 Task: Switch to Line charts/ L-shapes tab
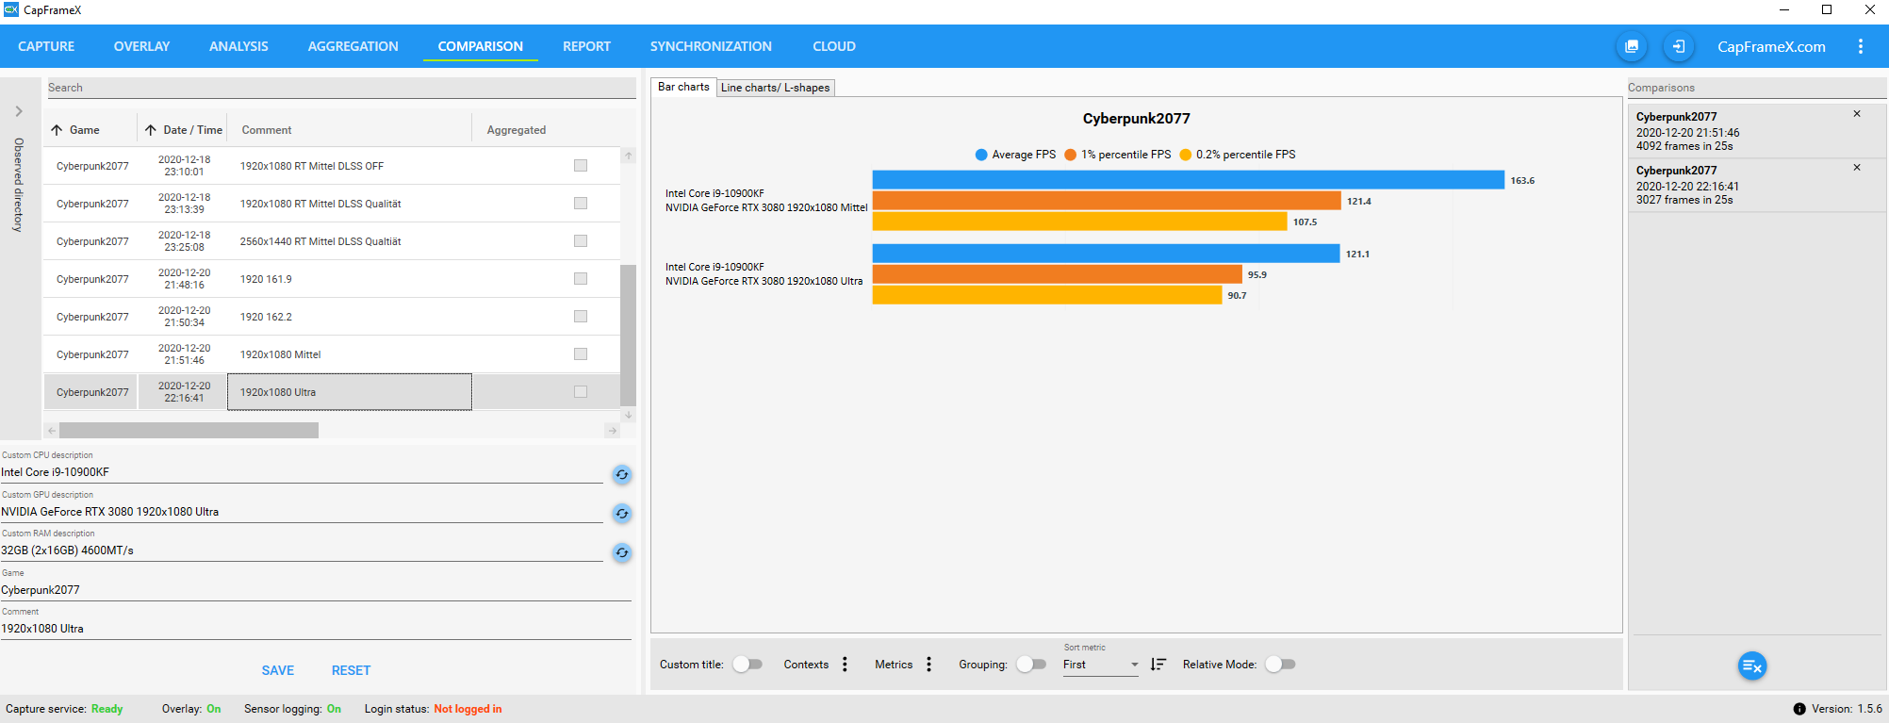[x=776, y=88]
